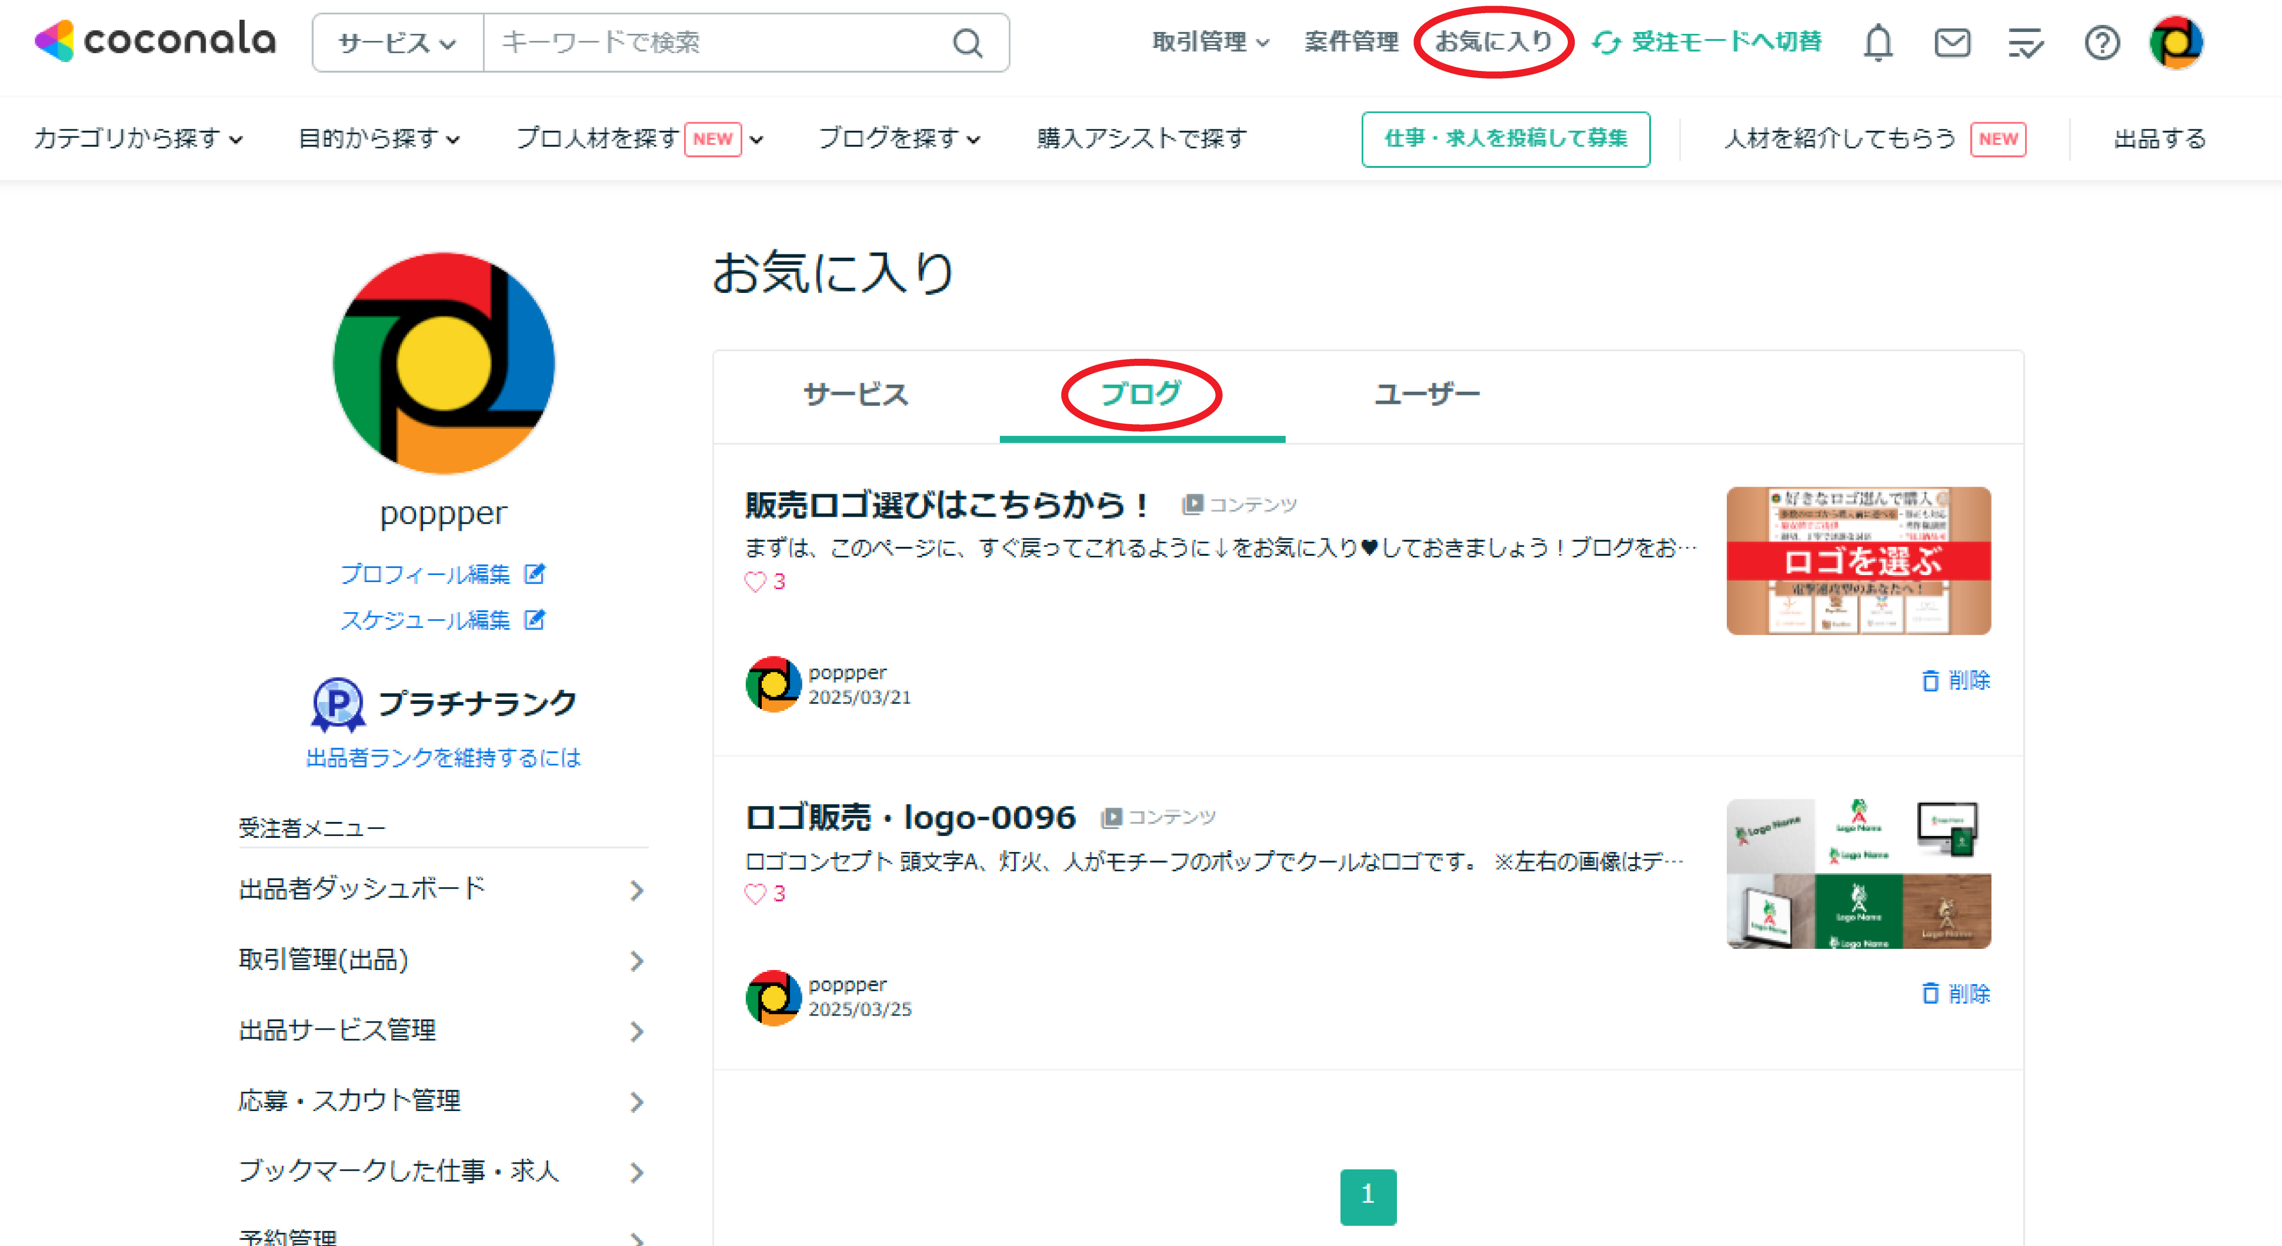Image resolution: width=2282 pixels, height=1246 pixels.
Task: Click the search magnifier icon
Action: pos(967,41)
